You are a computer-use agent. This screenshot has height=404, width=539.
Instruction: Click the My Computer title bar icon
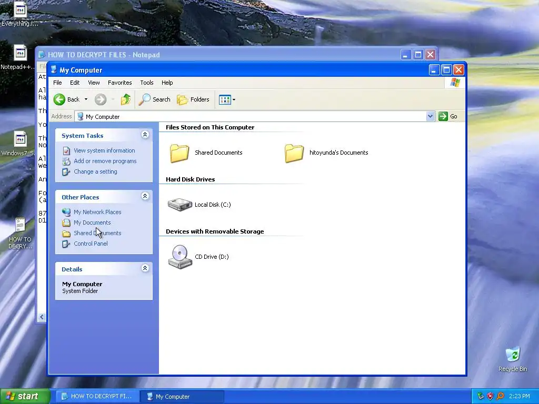pyautogui.click(x=54, y=70)
